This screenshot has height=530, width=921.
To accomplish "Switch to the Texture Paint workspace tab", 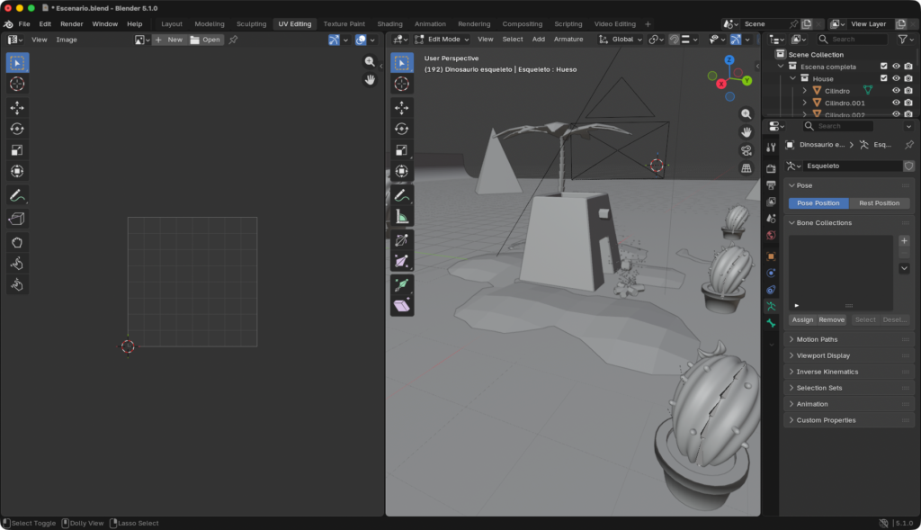I will point(344,24).
